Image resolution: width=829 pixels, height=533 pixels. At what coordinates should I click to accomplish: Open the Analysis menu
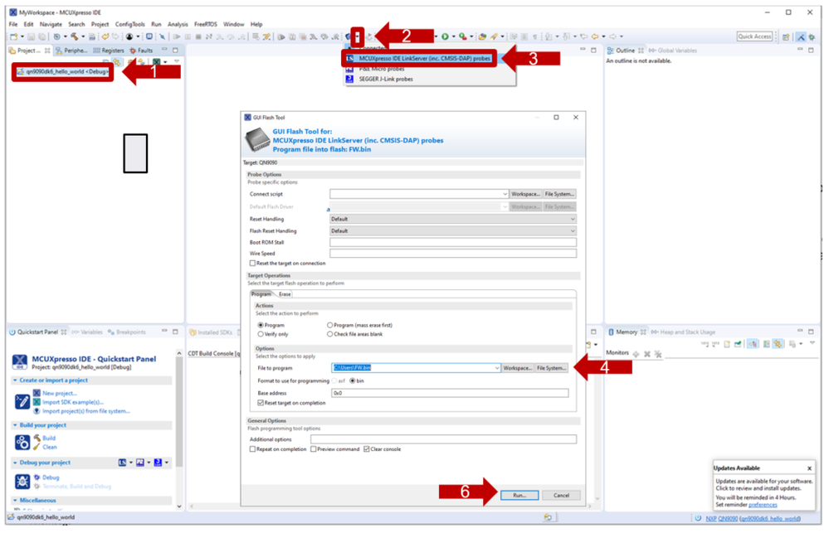[178, 24]
